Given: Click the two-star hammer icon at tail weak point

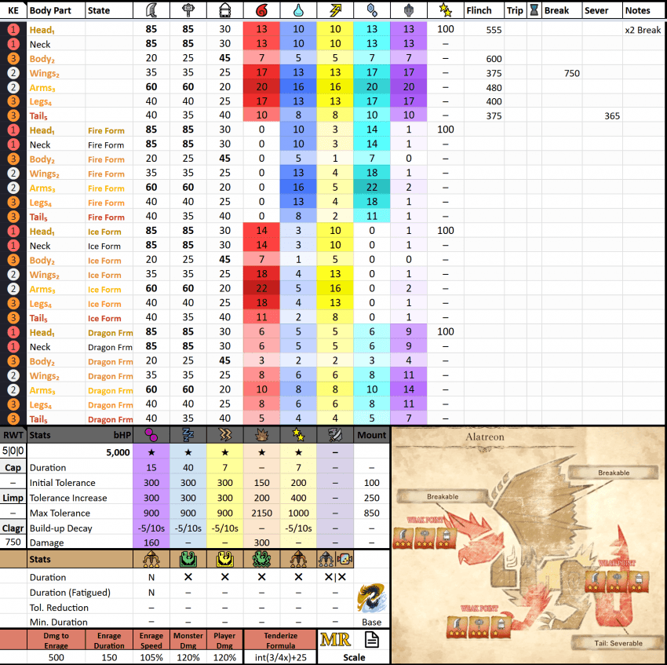Looking at the screenshot, I should point(617,582).
